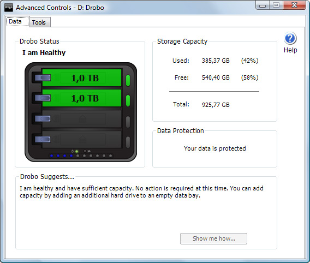
Task: Click the green power LED on the Drobo
Action: [x=77, y=151]
